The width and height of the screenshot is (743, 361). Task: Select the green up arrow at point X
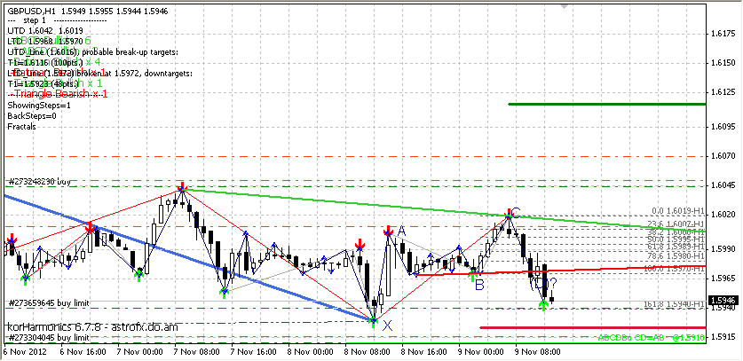[374, 319]
